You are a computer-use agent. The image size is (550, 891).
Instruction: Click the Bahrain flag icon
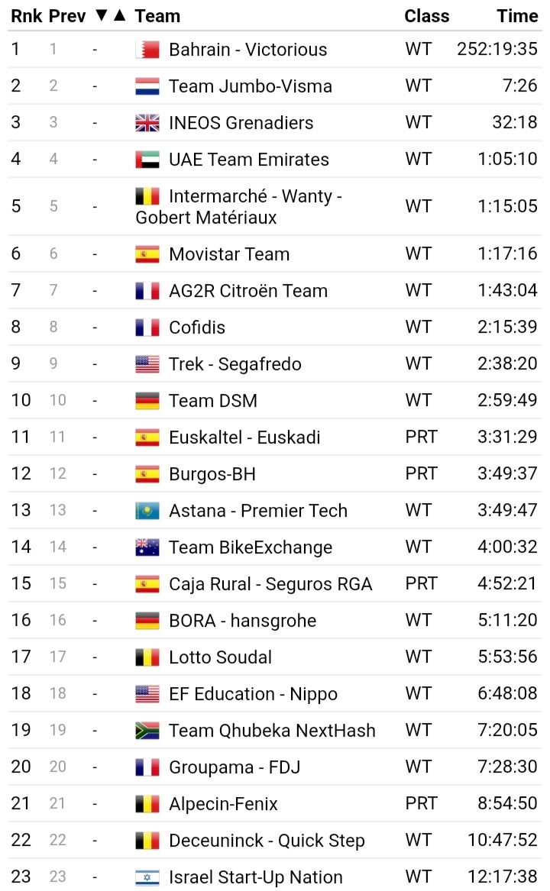(x=147, y=50)
